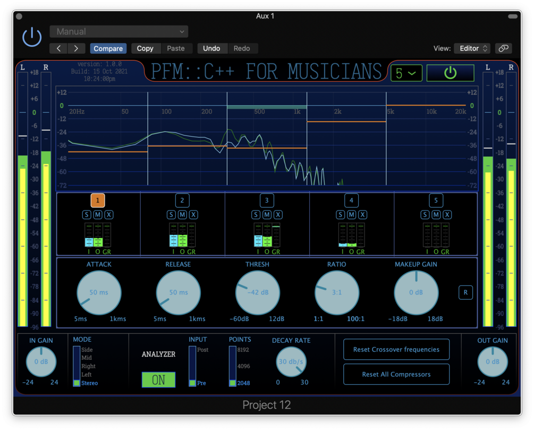Viewport: 534px width, 430px height.
Task: Solo band 3 with S button
Action: pos(256,215)
